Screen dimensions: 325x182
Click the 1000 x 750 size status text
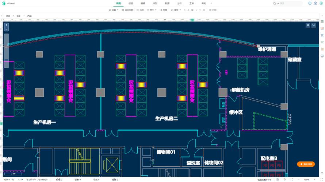click(9, 179)
